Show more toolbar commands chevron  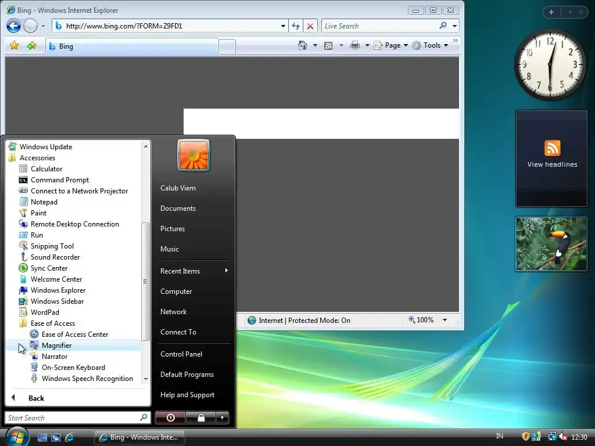coord(456,41)
